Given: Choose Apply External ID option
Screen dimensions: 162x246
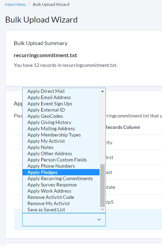Looking at the screenshot, I should pos(61,110).
